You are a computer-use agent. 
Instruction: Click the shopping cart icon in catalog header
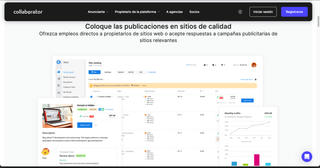222,65
